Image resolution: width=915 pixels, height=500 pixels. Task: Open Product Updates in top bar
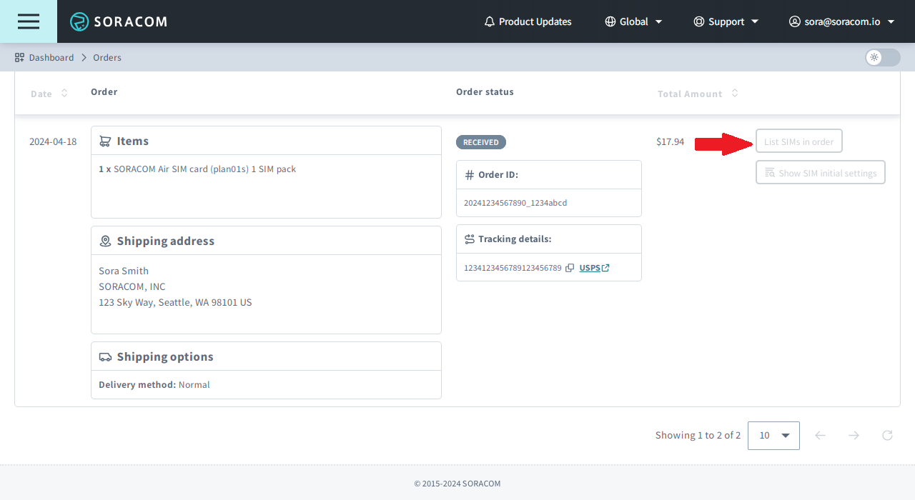pos(535,21)
